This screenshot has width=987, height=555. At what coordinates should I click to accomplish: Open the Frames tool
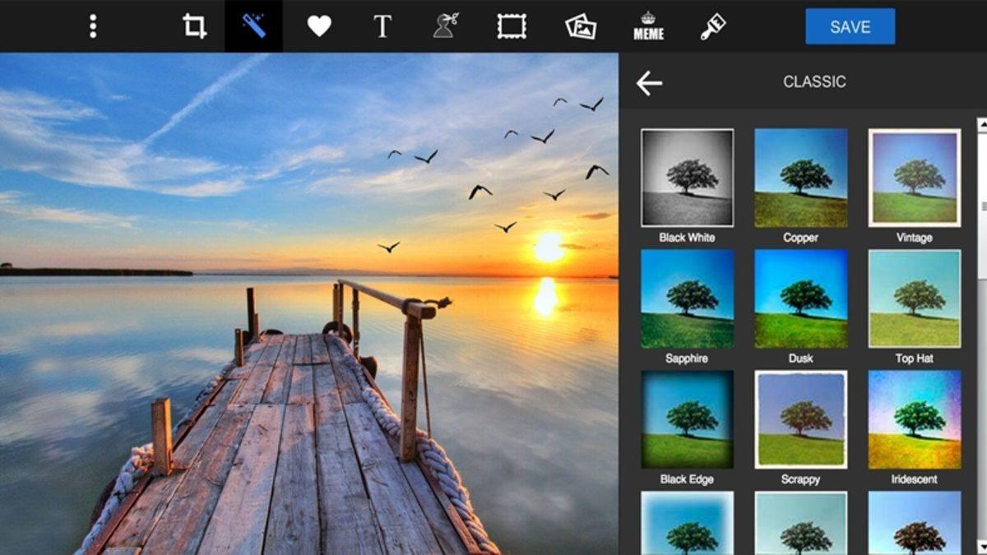pyautogui.click(x=512, y=25)
